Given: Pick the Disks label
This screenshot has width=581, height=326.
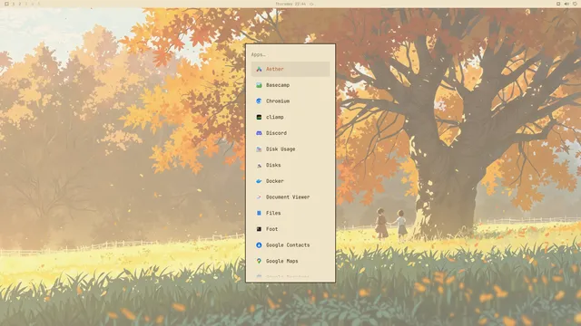Looking at the screenshot, I should point(273,165).
